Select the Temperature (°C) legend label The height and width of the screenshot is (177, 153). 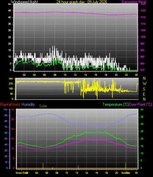click(x=115, y=104)
